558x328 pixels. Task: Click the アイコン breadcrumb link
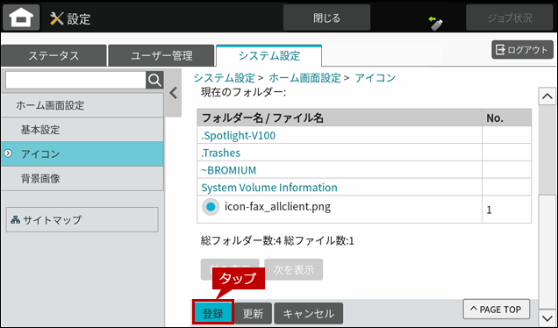(x=376, y=77)
